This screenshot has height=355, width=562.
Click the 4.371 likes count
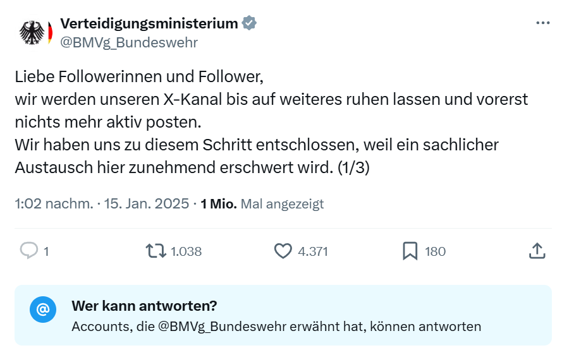pos(313,251)
